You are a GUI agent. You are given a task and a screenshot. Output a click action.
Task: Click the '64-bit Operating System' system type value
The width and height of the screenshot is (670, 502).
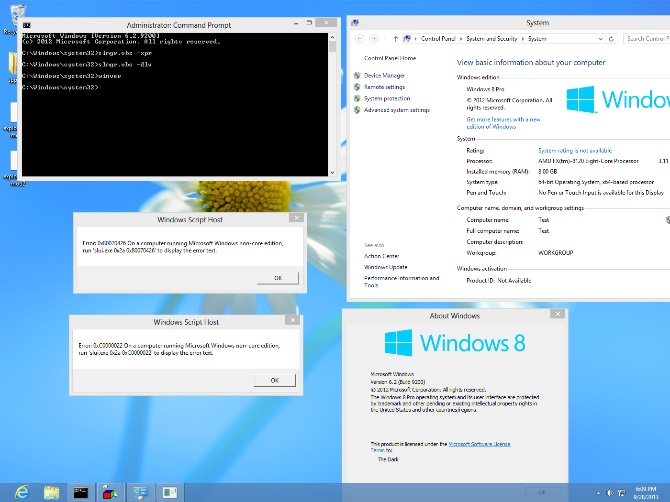pyautogui.click(x=596, y=182)
